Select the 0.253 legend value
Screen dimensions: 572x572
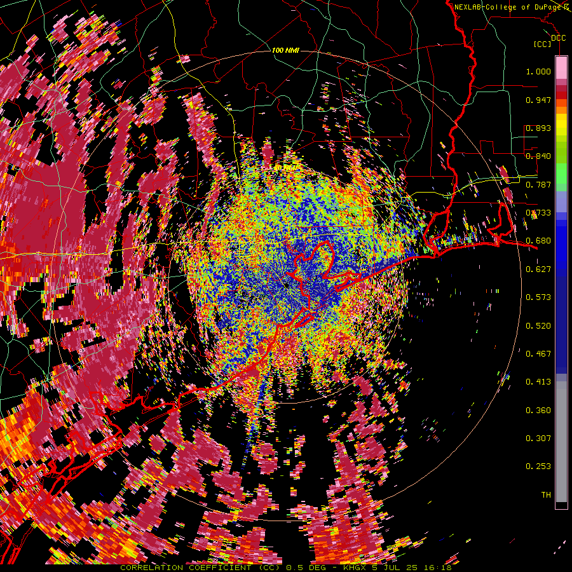tap(538, 466)
